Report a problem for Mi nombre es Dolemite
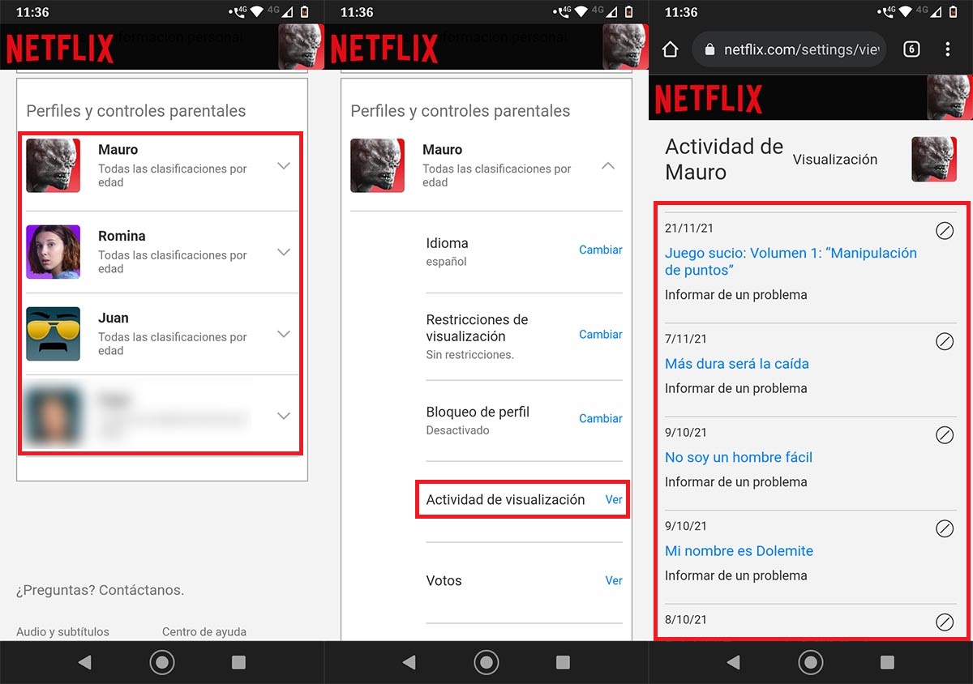The width and height of the screenshot is (973, 684). pos(736,575)
